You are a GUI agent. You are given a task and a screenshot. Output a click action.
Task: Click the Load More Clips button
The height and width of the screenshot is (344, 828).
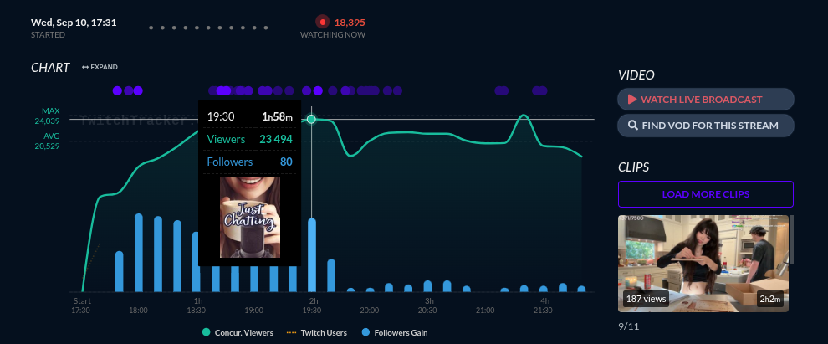click(x=706, y=194)
